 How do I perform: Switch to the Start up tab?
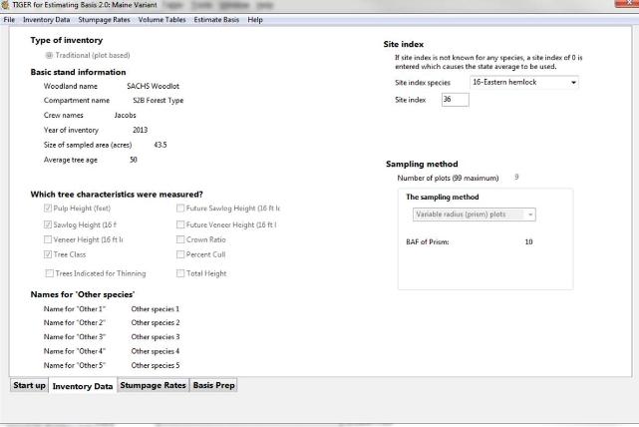coord(29,385)
